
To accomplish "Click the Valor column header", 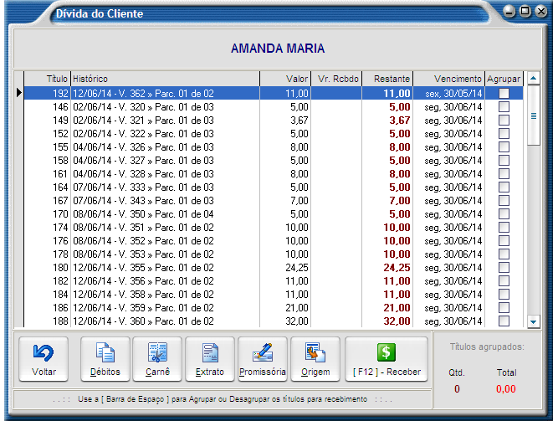I will pos(285,79).
